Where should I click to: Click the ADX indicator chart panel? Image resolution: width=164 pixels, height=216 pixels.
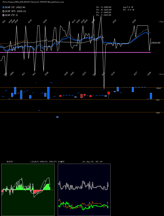pyautogui.click(x=84, y=190)
